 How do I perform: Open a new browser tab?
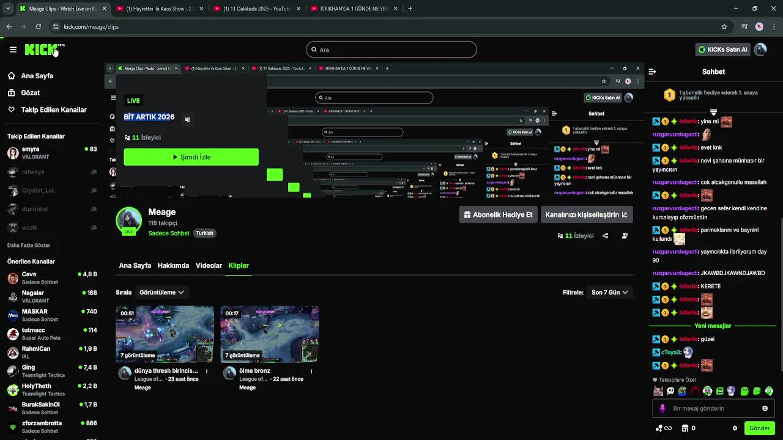(x=410, y=9)
